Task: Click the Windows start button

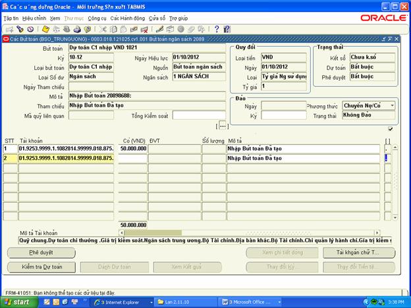Action: (x=17, y=302)
